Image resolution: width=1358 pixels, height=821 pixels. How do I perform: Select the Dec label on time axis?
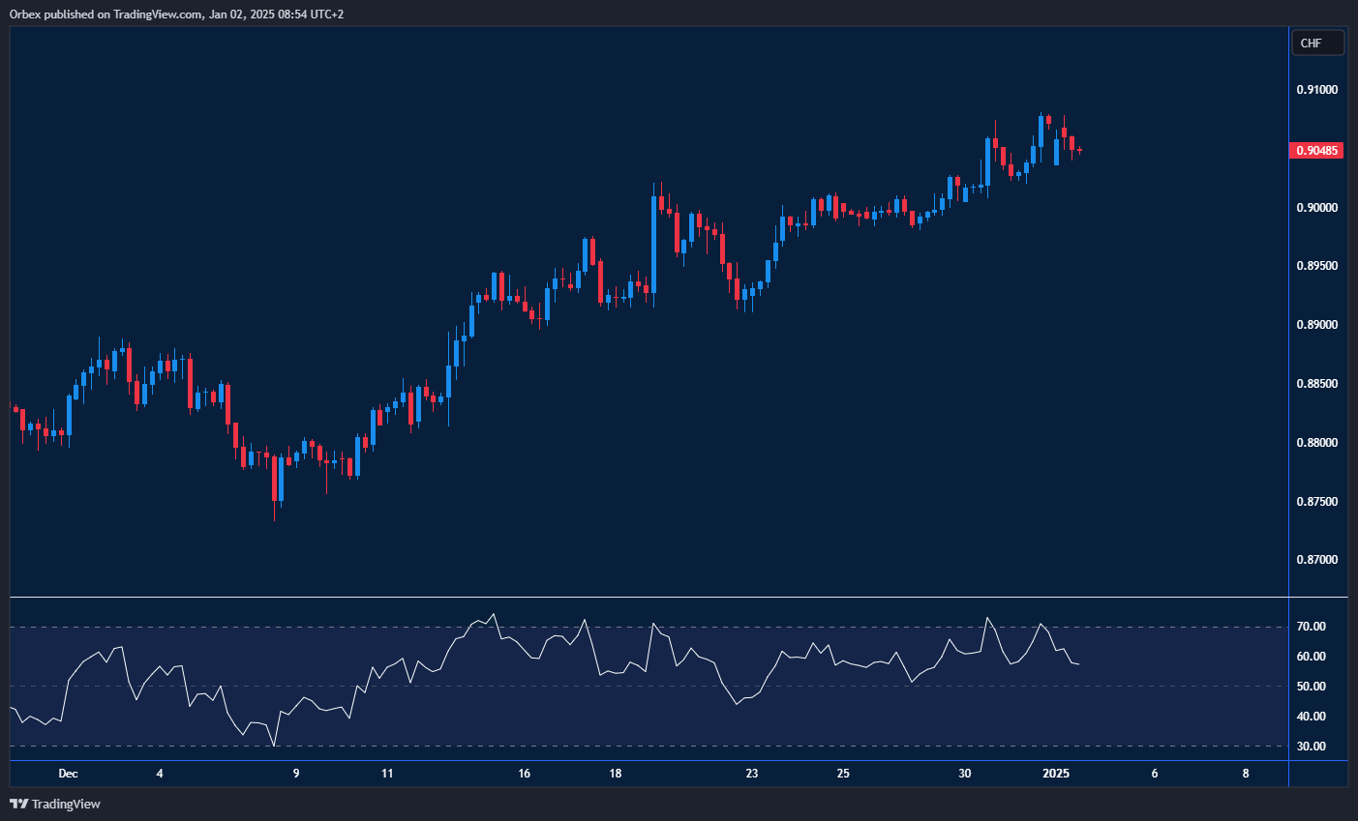(68, 774)
